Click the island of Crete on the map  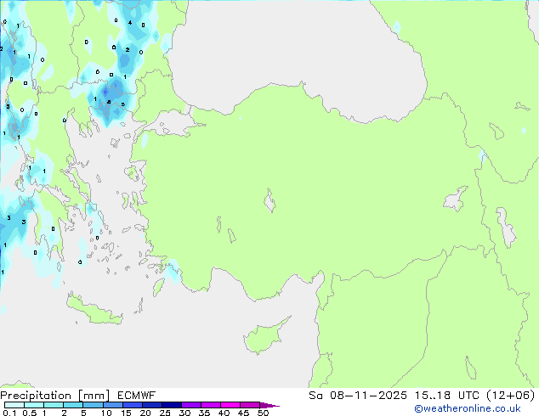[94, 310]
